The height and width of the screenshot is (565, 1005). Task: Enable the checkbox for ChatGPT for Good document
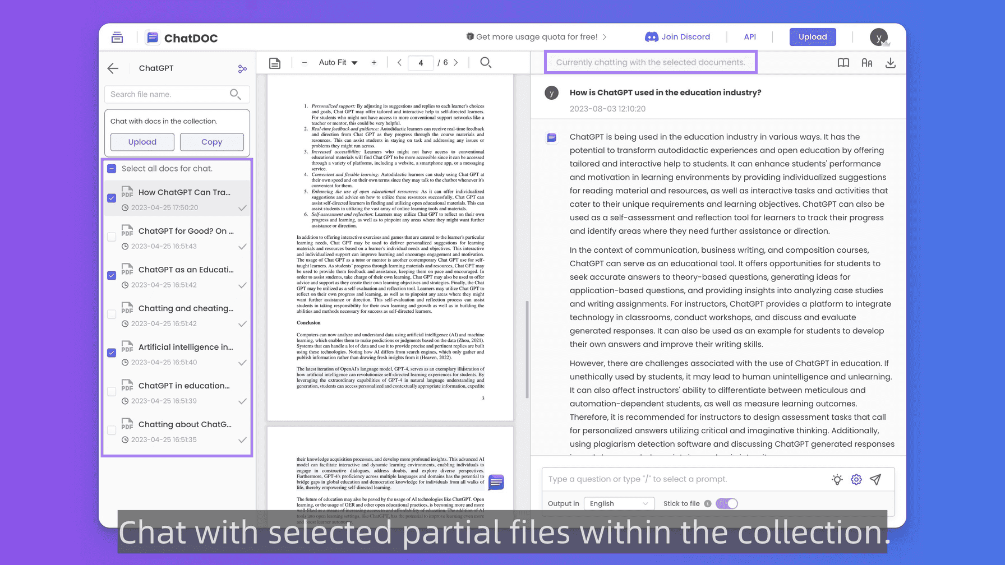112,237
